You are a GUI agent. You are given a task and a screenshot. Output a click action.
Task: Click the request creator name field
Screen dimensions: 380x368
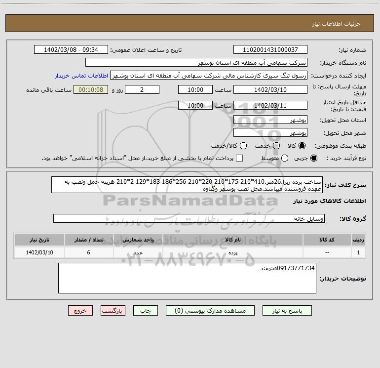click(209, 75)
